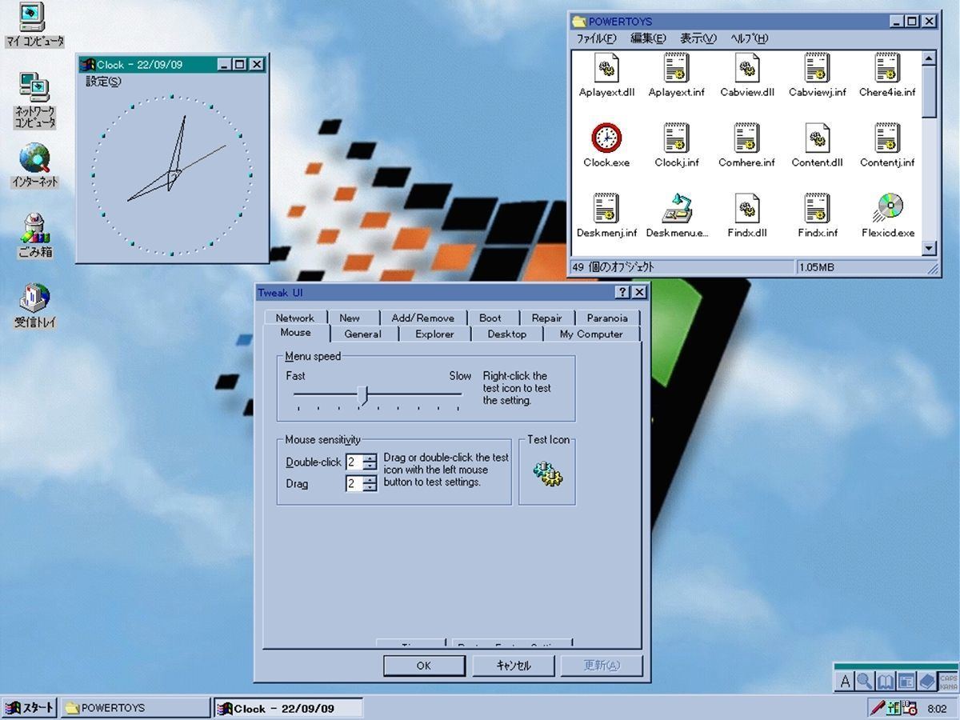
Task: Click the IME toolbar open book icon
Action: click(x=886, y=682)
